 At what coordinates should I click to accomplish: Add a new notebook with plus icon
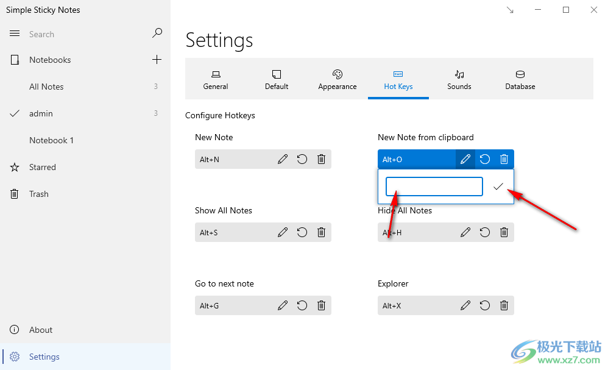point(157,59)
